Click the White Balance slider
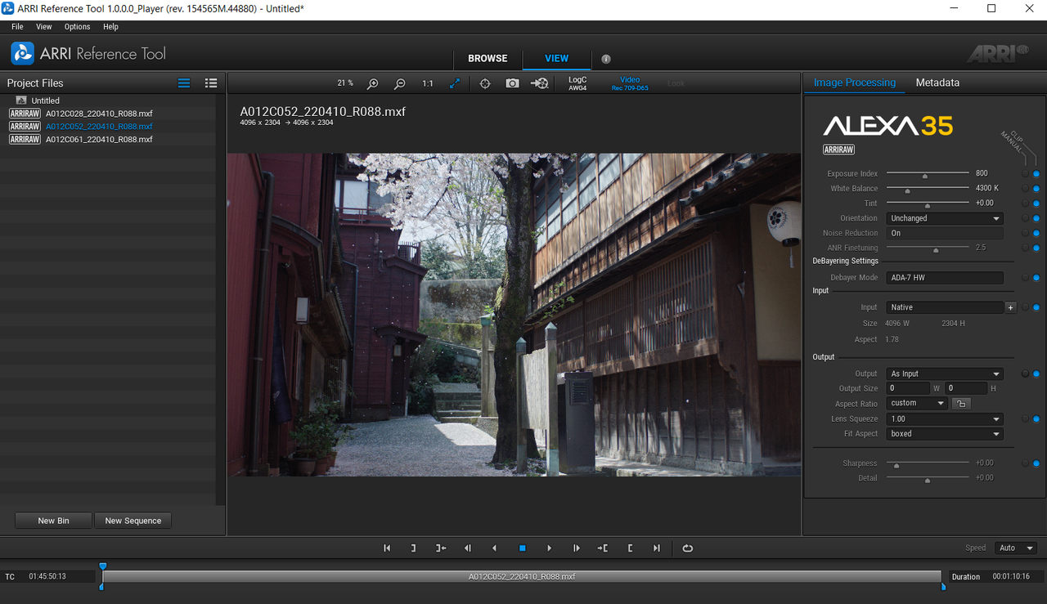The height and width of the screenshot is (604, 1047). 928,189
